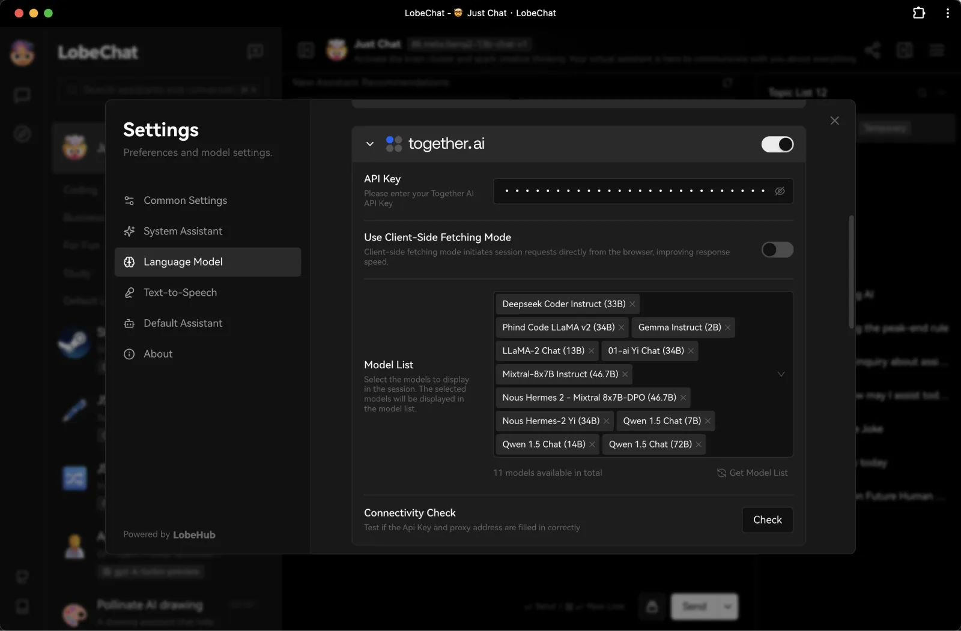Close the Settings dialog

click(x=834, y=121)
